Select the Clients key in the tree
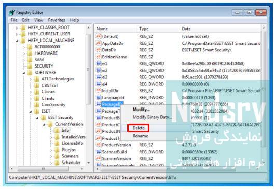The height and width of the screenshot is (189, 275). point(48,98)
